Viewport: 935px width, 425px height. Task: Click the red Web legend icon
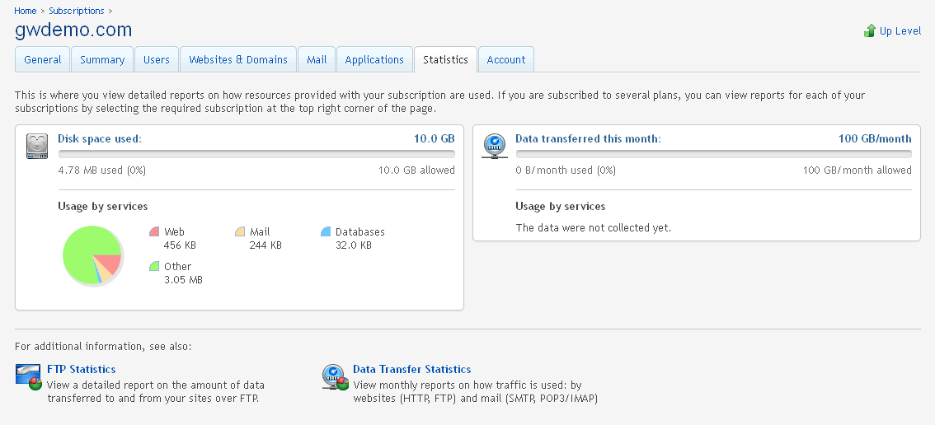(154, 232)
